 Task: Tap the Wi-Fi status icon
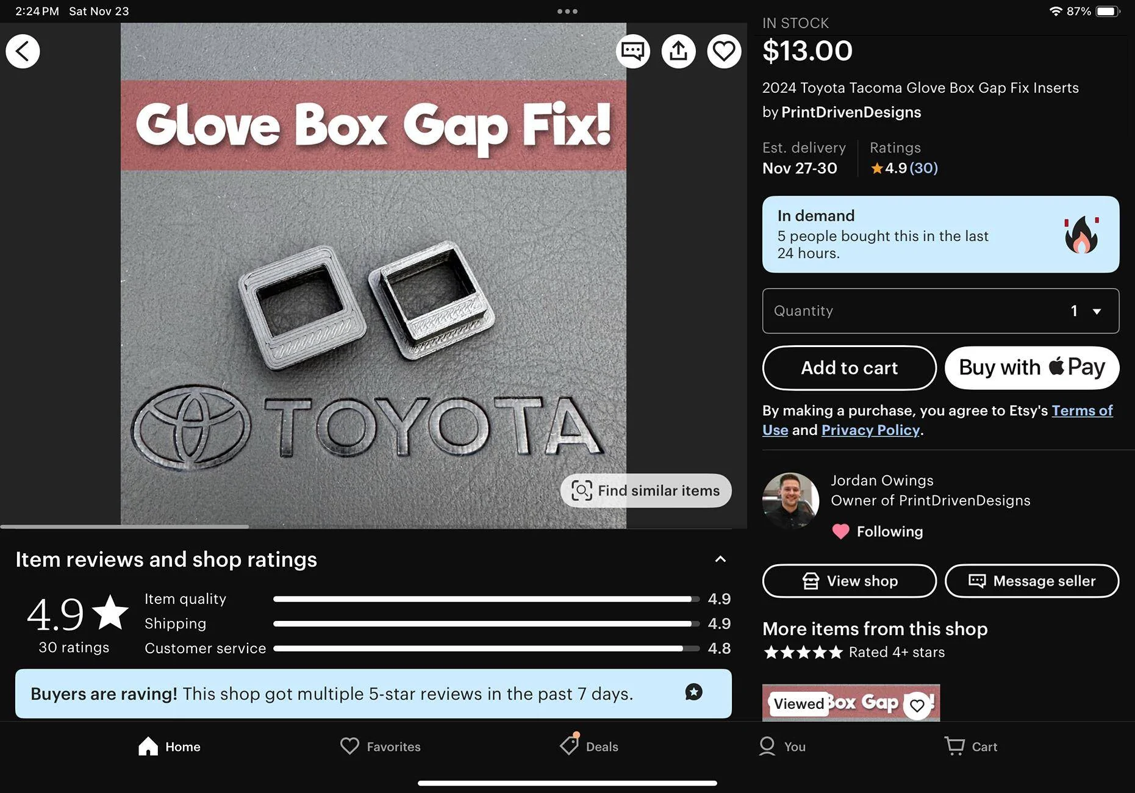(1056, 11)
